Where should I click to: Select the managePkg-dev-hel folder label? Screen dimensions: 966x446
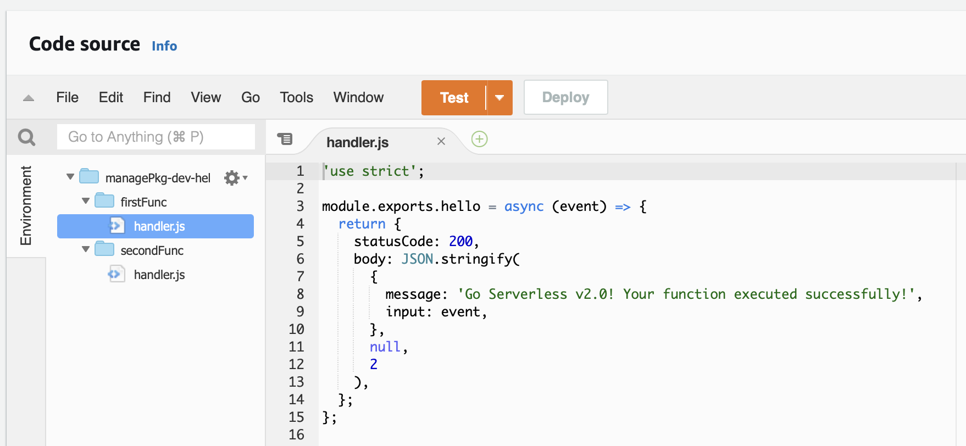pyautogui.click(x=158, y=178)
